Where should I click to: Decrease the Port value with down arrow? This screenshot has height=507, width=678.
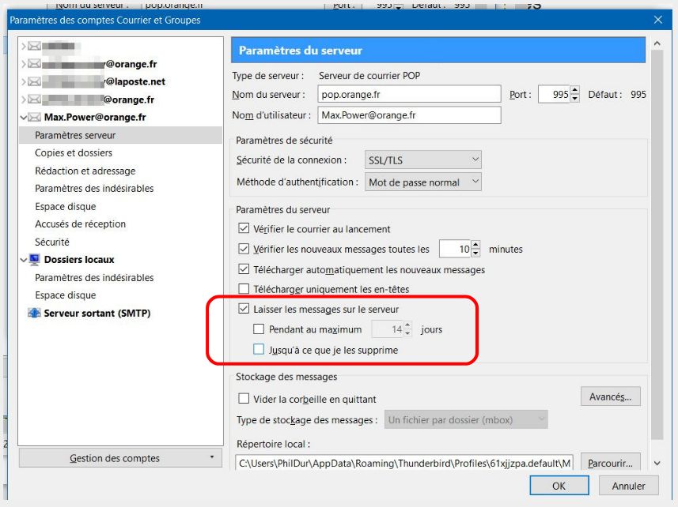[x=574, y=99]
